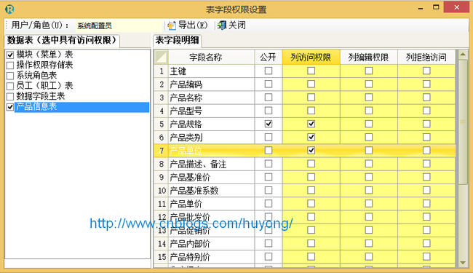Click the 产品内部价 field name cell
Screen dimensions: 473x273
coord(211,244)
